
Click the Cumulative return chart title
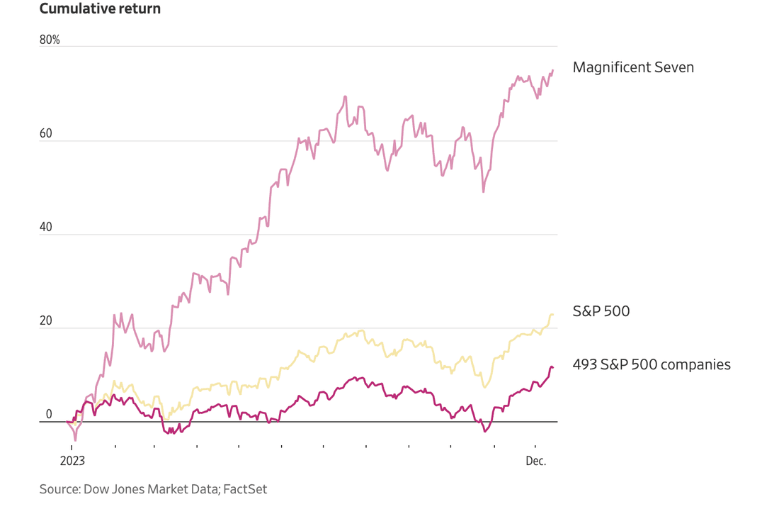point(100,9)
